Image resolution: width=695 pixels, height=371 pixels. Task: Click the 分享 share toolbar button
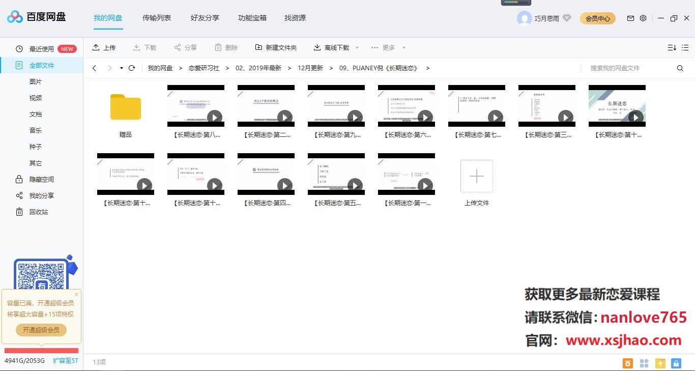pyautogui.click(x=186, y=47)
